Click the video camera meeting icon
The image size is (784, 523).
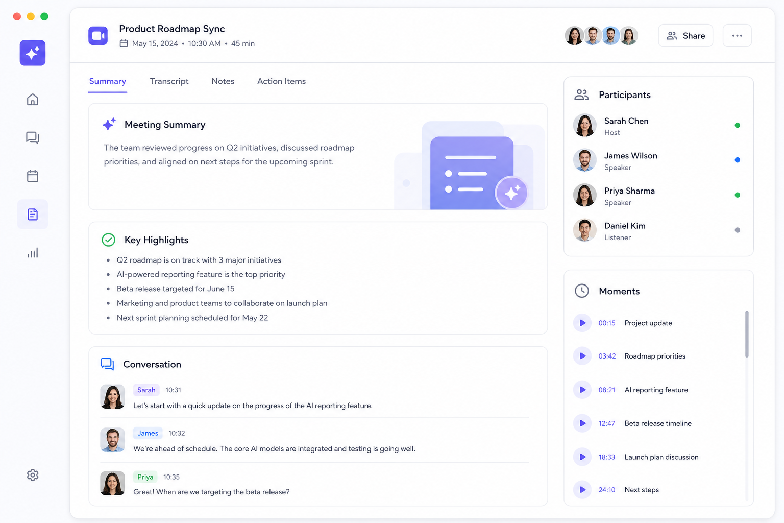(98, 36)
